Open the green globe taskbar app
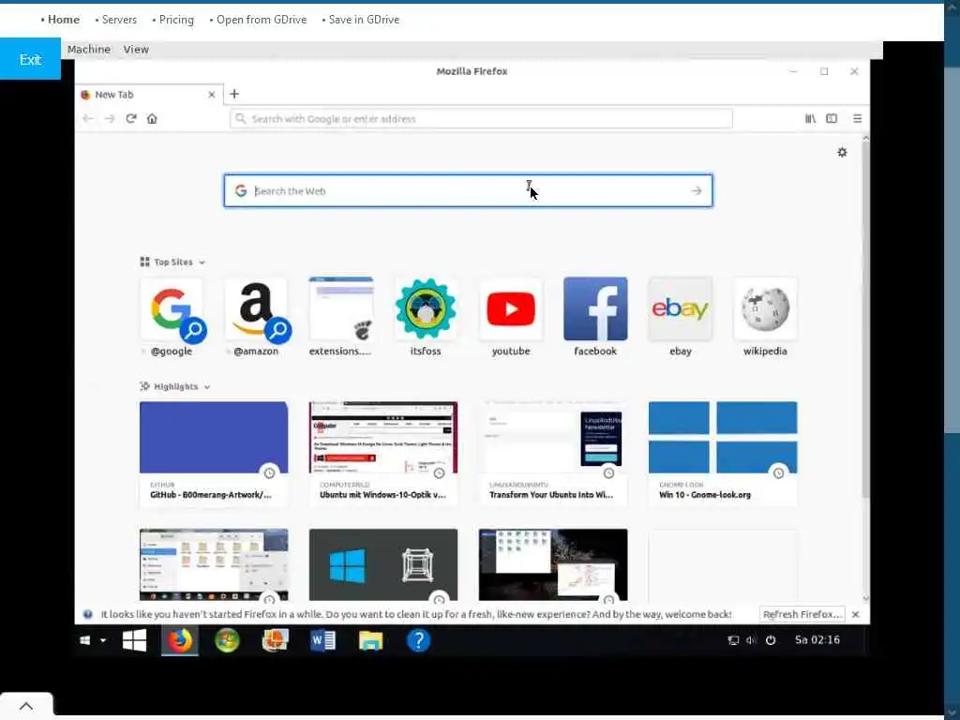This screenshot has height=720, width=960. tap(227, 640)
